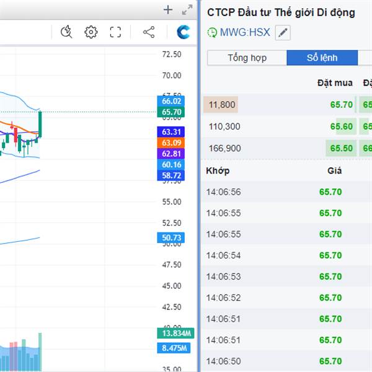The image size is (372, 372).
Task: Click the 60.16 indicator label
Action: [x=171, y=165]
